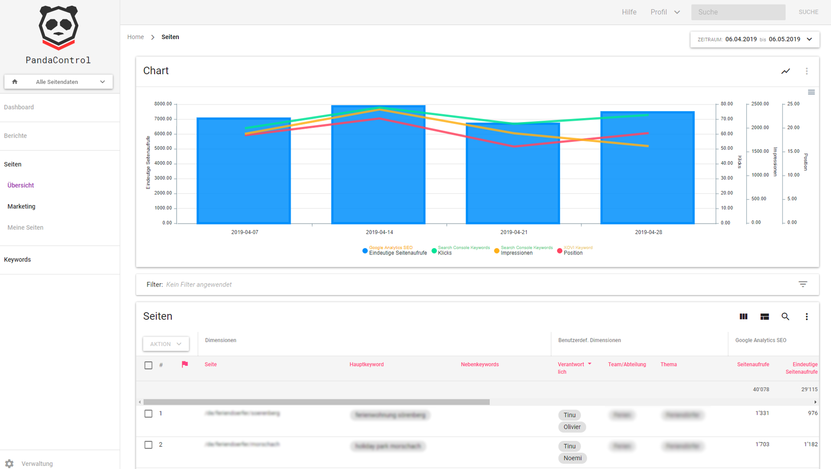The image size is (831, 469).
Task: Click the line chart type icon
Action: click(786, 71)
